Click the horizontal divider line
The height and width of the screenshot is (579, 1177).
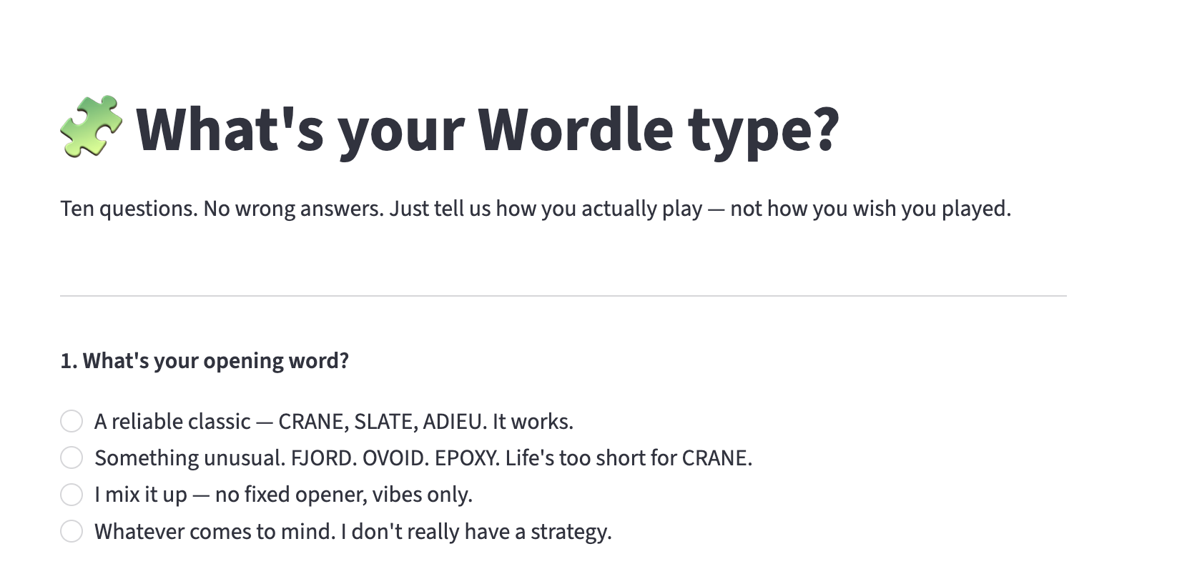[563, 295]
